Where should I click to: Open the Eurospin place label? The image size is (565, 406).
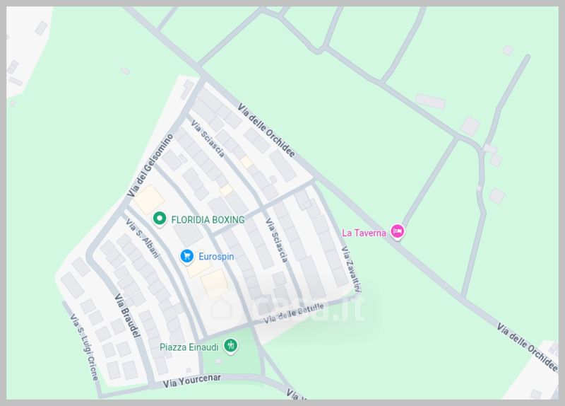tap(216, 257)
